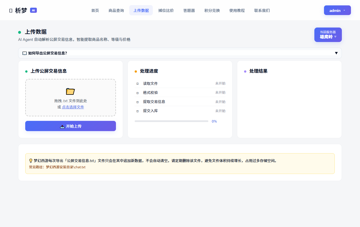This screenshot has width=360, height=227.
Task: Click the 读取文件 step label
Action: click(151, 83)
